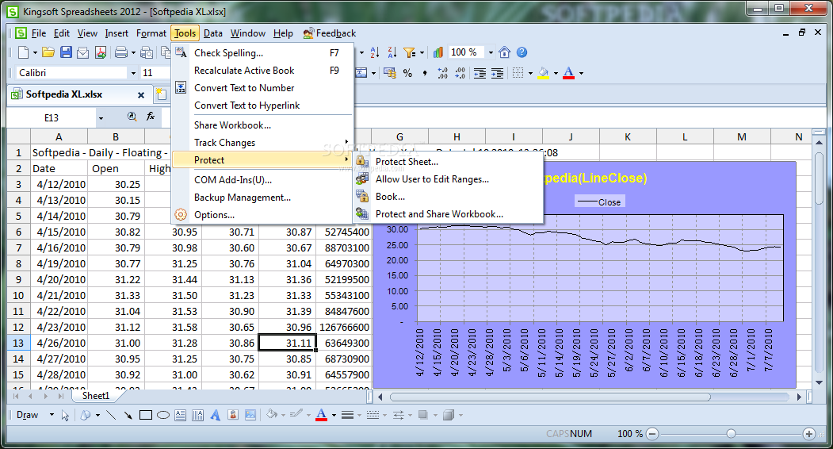Screen dimensions: 833x449
Task: Apply the comma style format
Action: (425, 73)
